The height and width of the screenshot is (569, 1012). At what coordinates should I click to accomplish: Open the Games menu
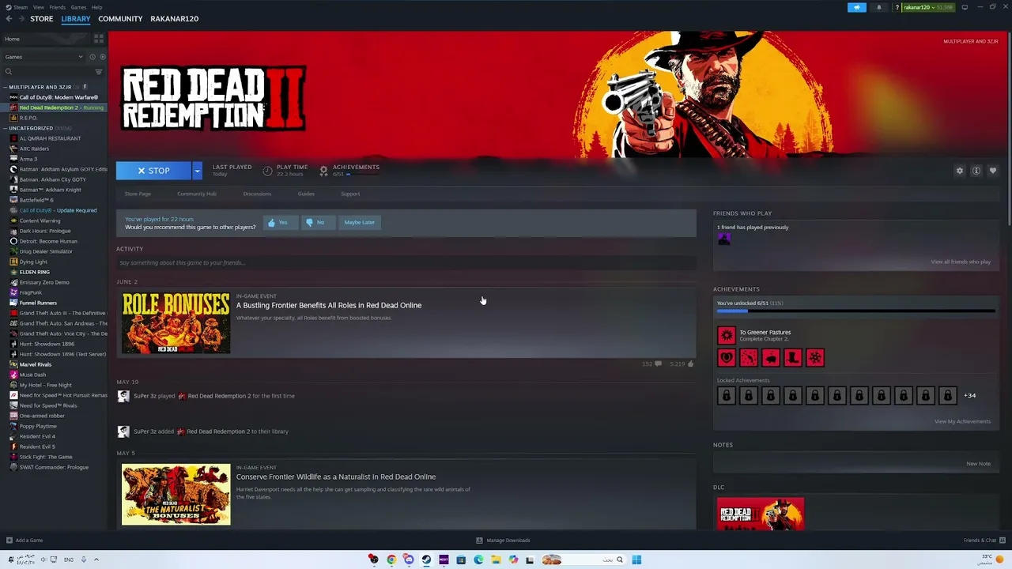point(78,7)
